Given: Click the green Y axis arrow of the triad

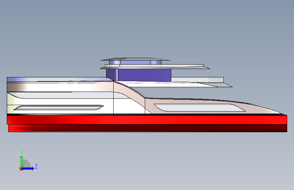Looking at the screenshot, I should (22, 162).
